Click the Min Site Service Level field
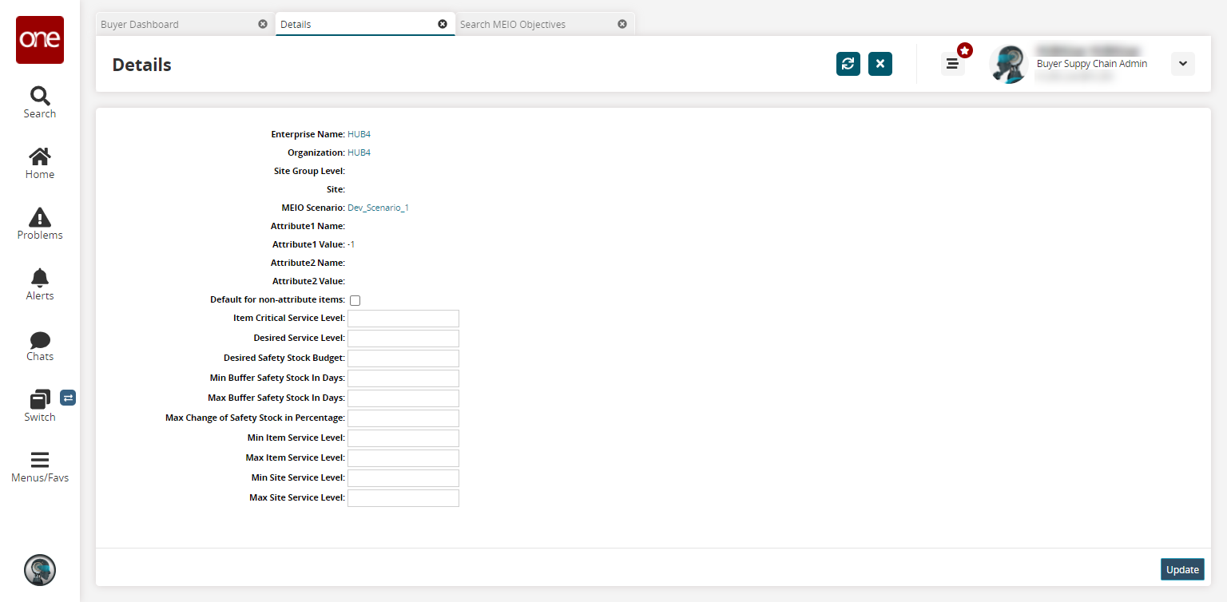1227x602 pixels. tap(403, 478)
